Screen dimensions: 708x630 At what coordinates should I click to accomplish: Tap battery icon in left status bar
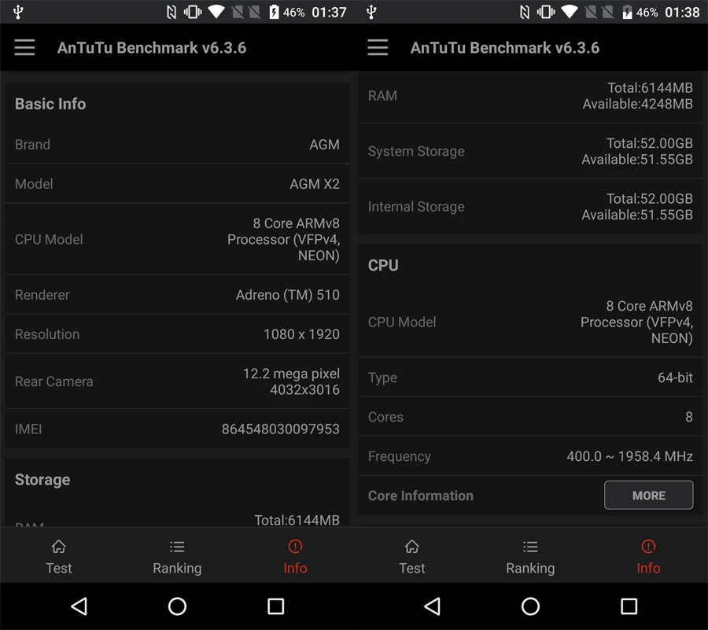tap(274, 12)
